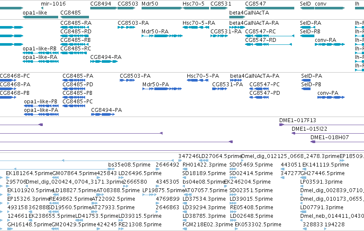Click the CG8531 gene label
This screenshot has height=231, width=364.
[x=221, y=4]
